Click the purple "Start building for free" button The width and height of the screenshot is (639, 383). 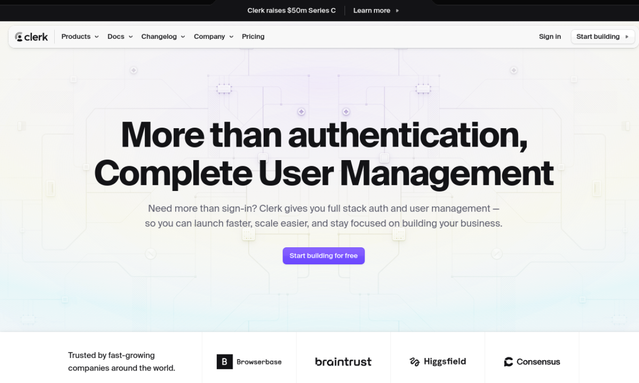tap(323, 255)
